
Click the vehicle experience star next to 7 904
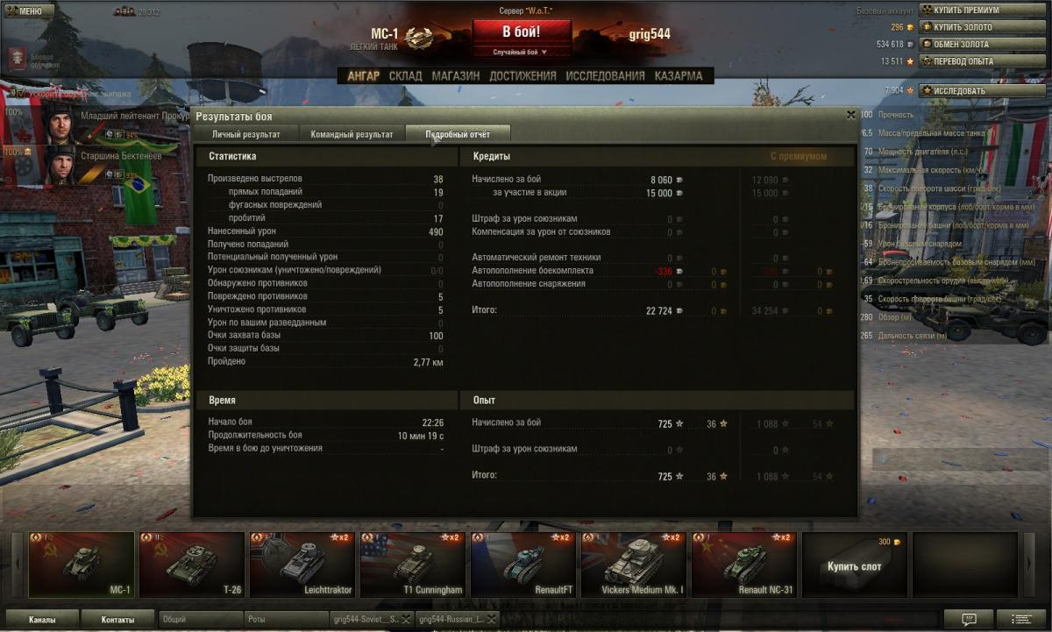tap(911, 90)
